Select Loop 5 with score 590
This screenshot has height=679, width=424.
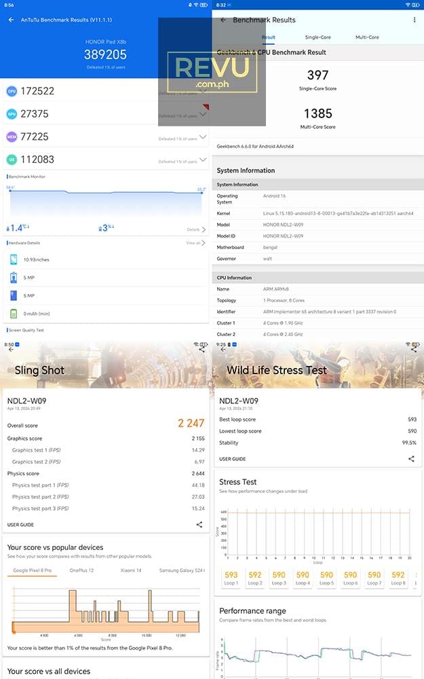[x=327, y=579]
